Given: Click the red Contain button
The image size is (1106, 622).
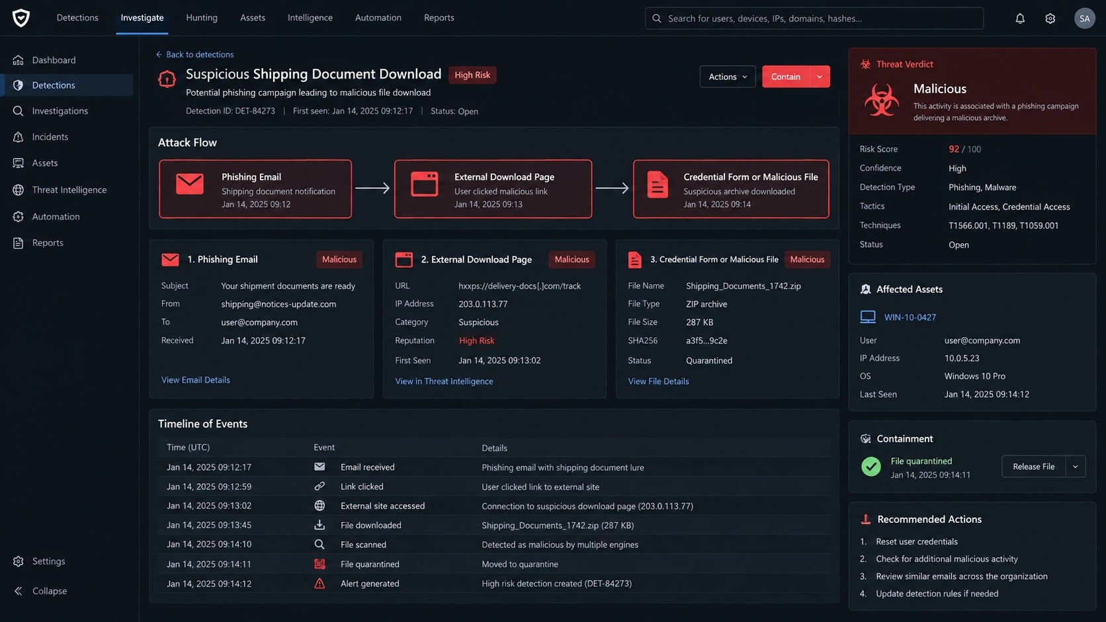Looking at the screenshot, I should [x=786, y=77].
